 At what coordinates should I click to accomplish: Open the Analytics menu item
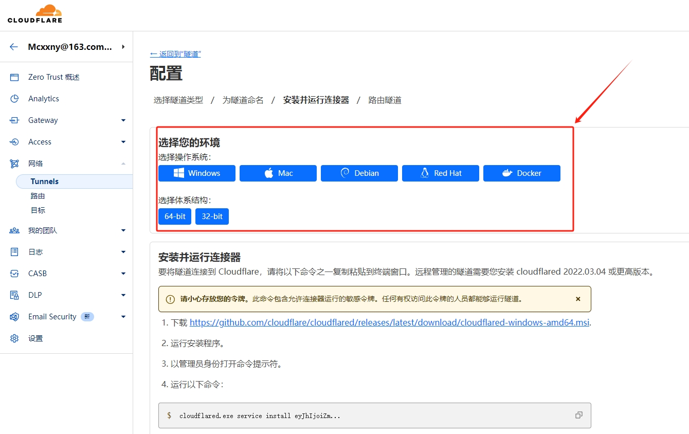[x=44, y=99]
